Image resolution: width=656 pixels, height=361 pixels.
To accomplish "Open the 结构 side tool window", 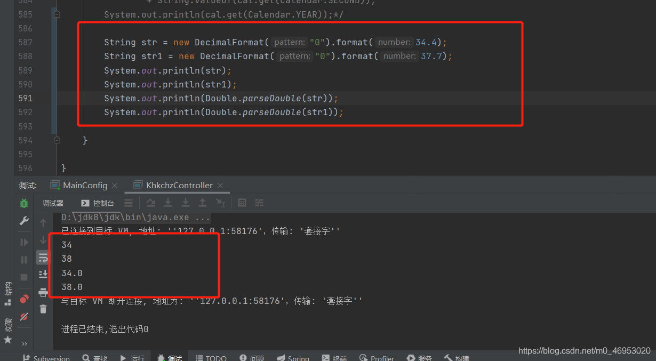I will click(x=8, y=294).
